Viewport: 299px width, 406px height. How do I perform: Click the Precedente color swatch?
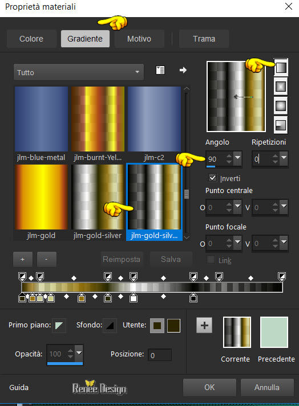(274, 332)
